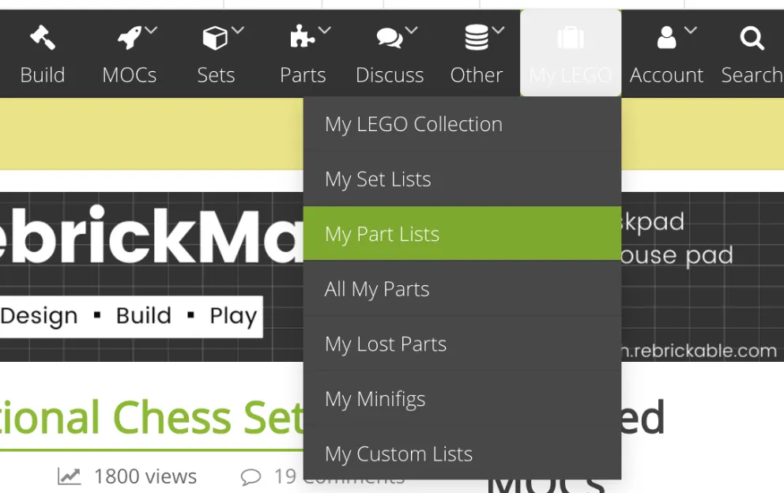Click the Sets box icon
The image size is (784, 493).
tap(215, 38)
